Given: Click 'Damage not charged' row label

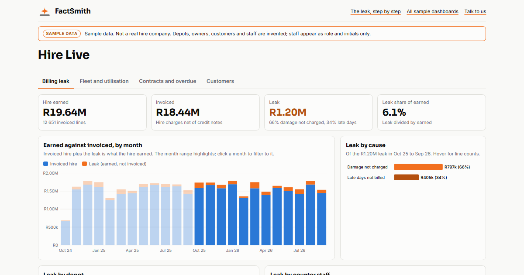Looking at the screenshot, I should (x=368, y=167).
